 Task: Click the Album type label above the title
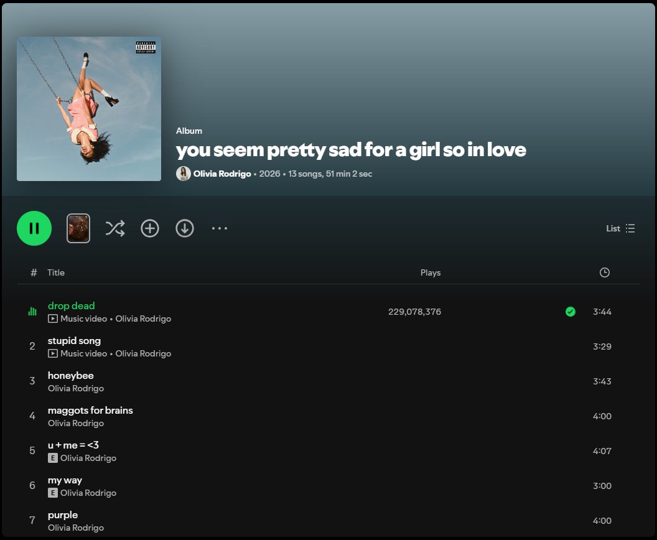[x=189, y=131]
